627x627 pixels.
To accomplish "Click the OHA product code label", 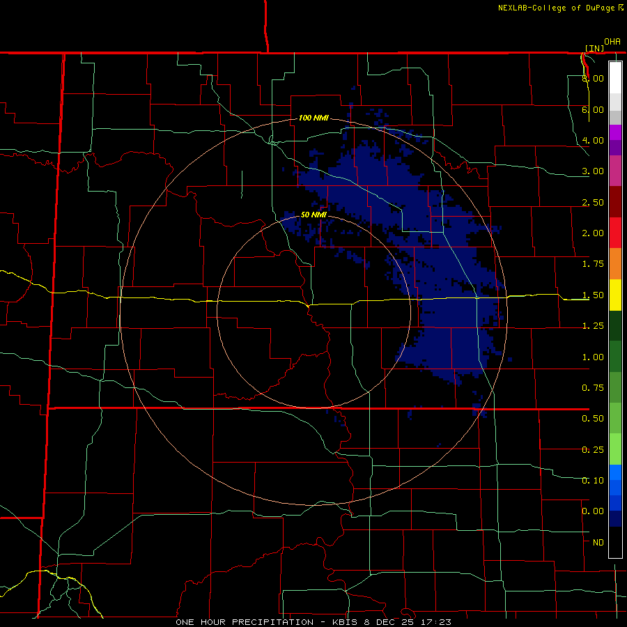I will point(612,42).
